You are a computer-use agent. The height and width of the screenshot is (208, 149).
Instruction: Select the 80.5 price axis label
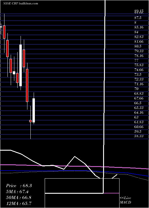click(x=138, y=46)
